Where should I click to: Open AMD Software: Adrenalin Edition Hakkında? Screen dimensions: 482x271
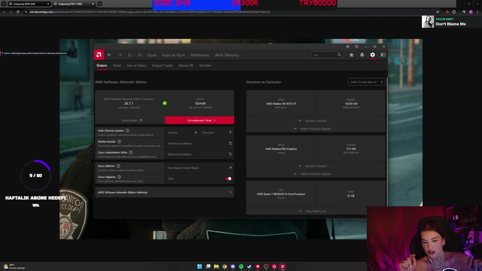click(x=165, y=192)
